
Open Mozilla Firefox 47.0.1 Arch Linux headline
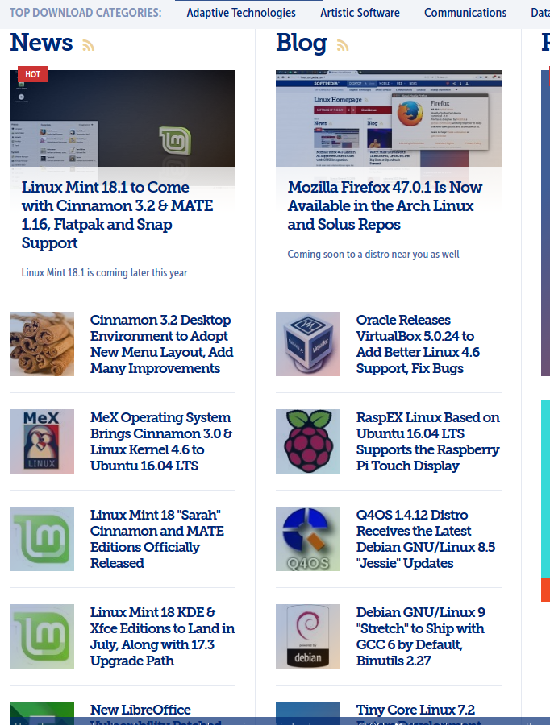385,205
